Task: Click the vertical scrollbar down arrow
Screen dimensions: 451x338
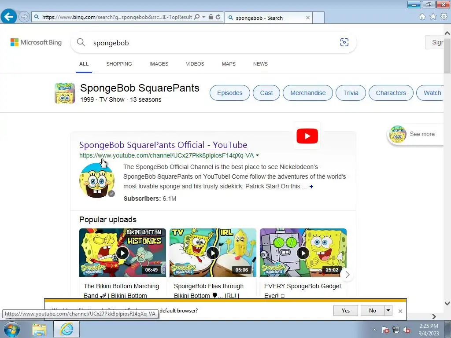Action: 447,303
